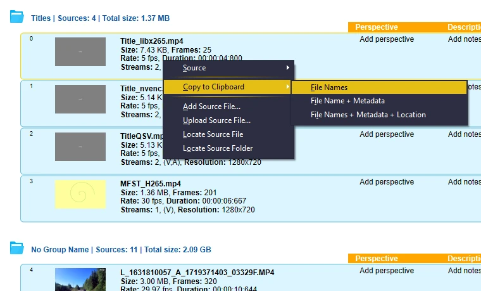Click the L_1631810057_A_1719371403_03329F.MP4 file name

click(197, 273)
